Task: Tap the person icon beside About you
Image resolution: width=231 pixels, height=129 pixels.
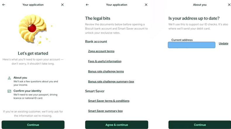Action: tap(9, 78)
